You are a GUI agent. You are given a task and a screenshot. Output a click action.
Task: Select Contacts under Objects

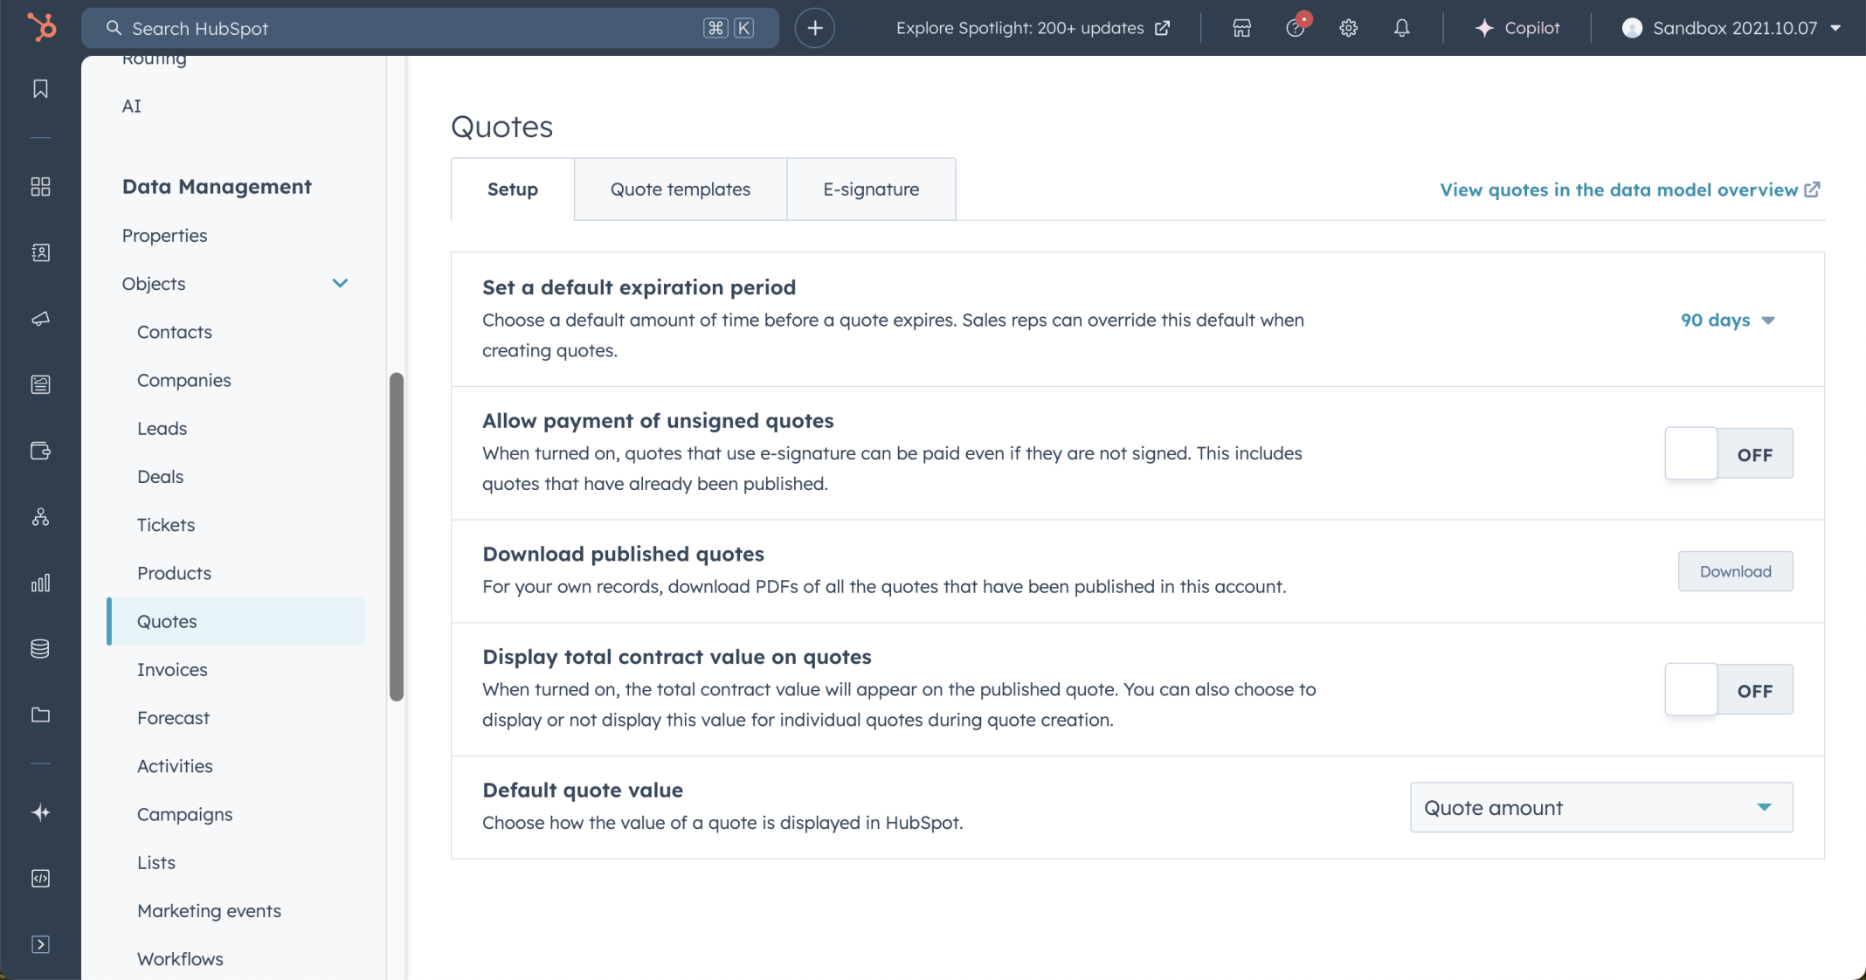click(x=175, y=332)
